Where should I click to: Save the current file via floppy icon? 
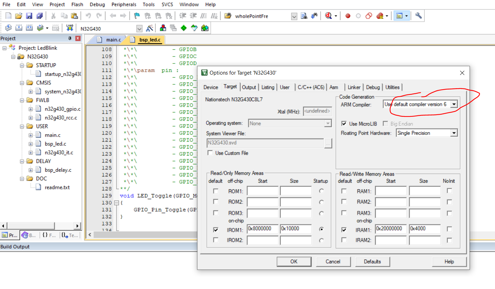pyautogui.click(x=29, y=16)
